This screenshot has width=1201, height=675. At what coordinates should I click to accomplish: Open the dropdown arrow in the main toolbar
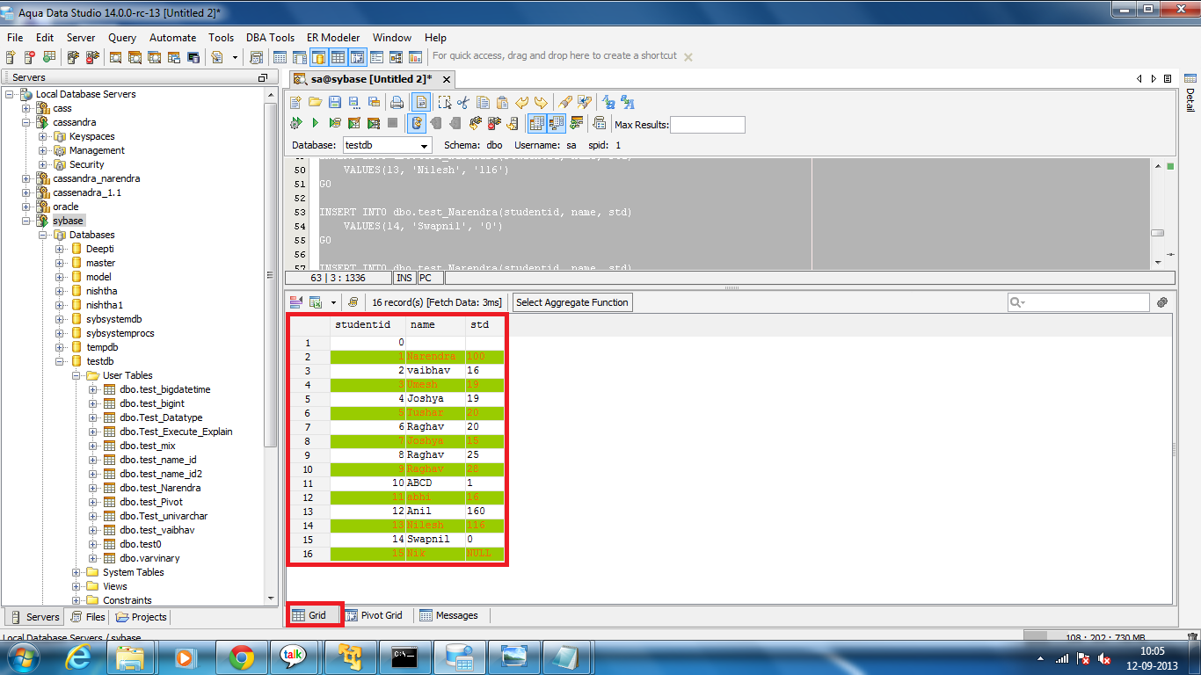point(235,57)
